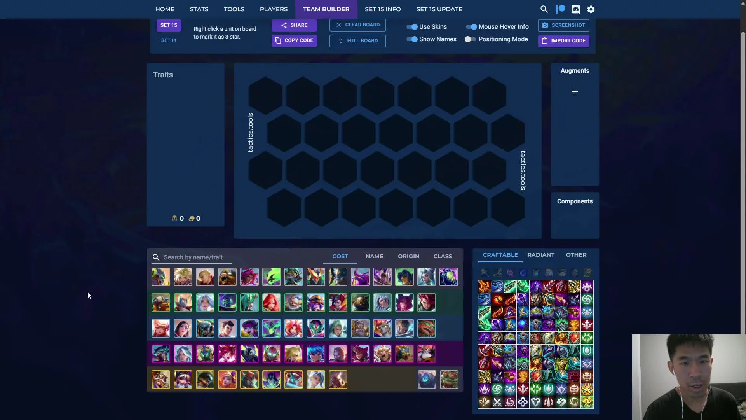The width and height of the screenshot is (746, 420).
Task: Sort champions by ORIGIN tab
Action: click(x=408, y=256)
